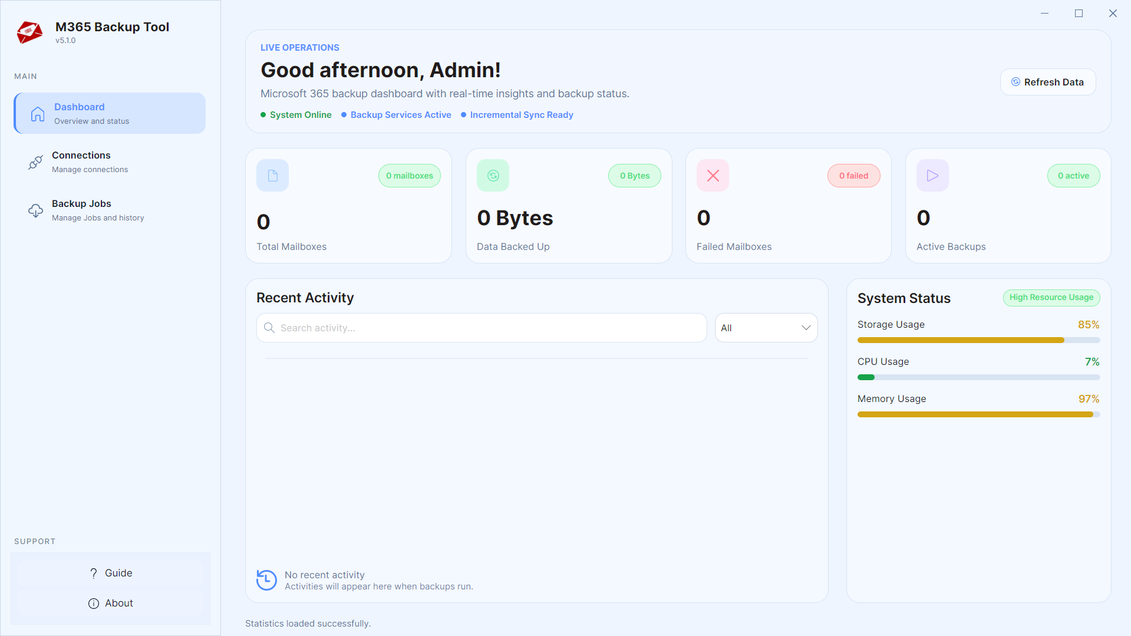Open the Dashboard overview section
Image resolution: width=1131 pixels, height=636 pixels.
coord(110,113)
